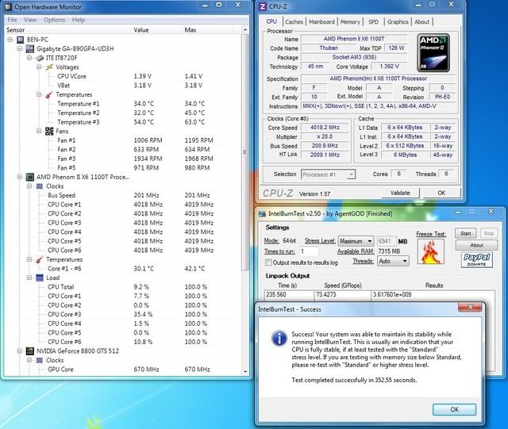This screenshot has height=429, width=508.
Task: Click OK in IntelBurnTest Success dialog
Action: click(x=455, y=409)
